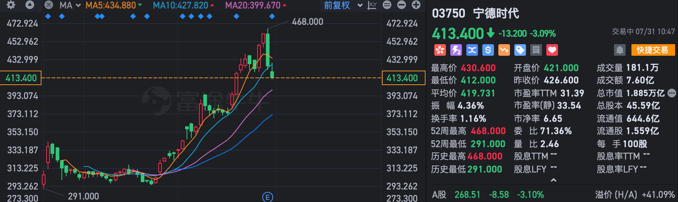Open the gray notes bookmark icon

(x=536, y=50)
